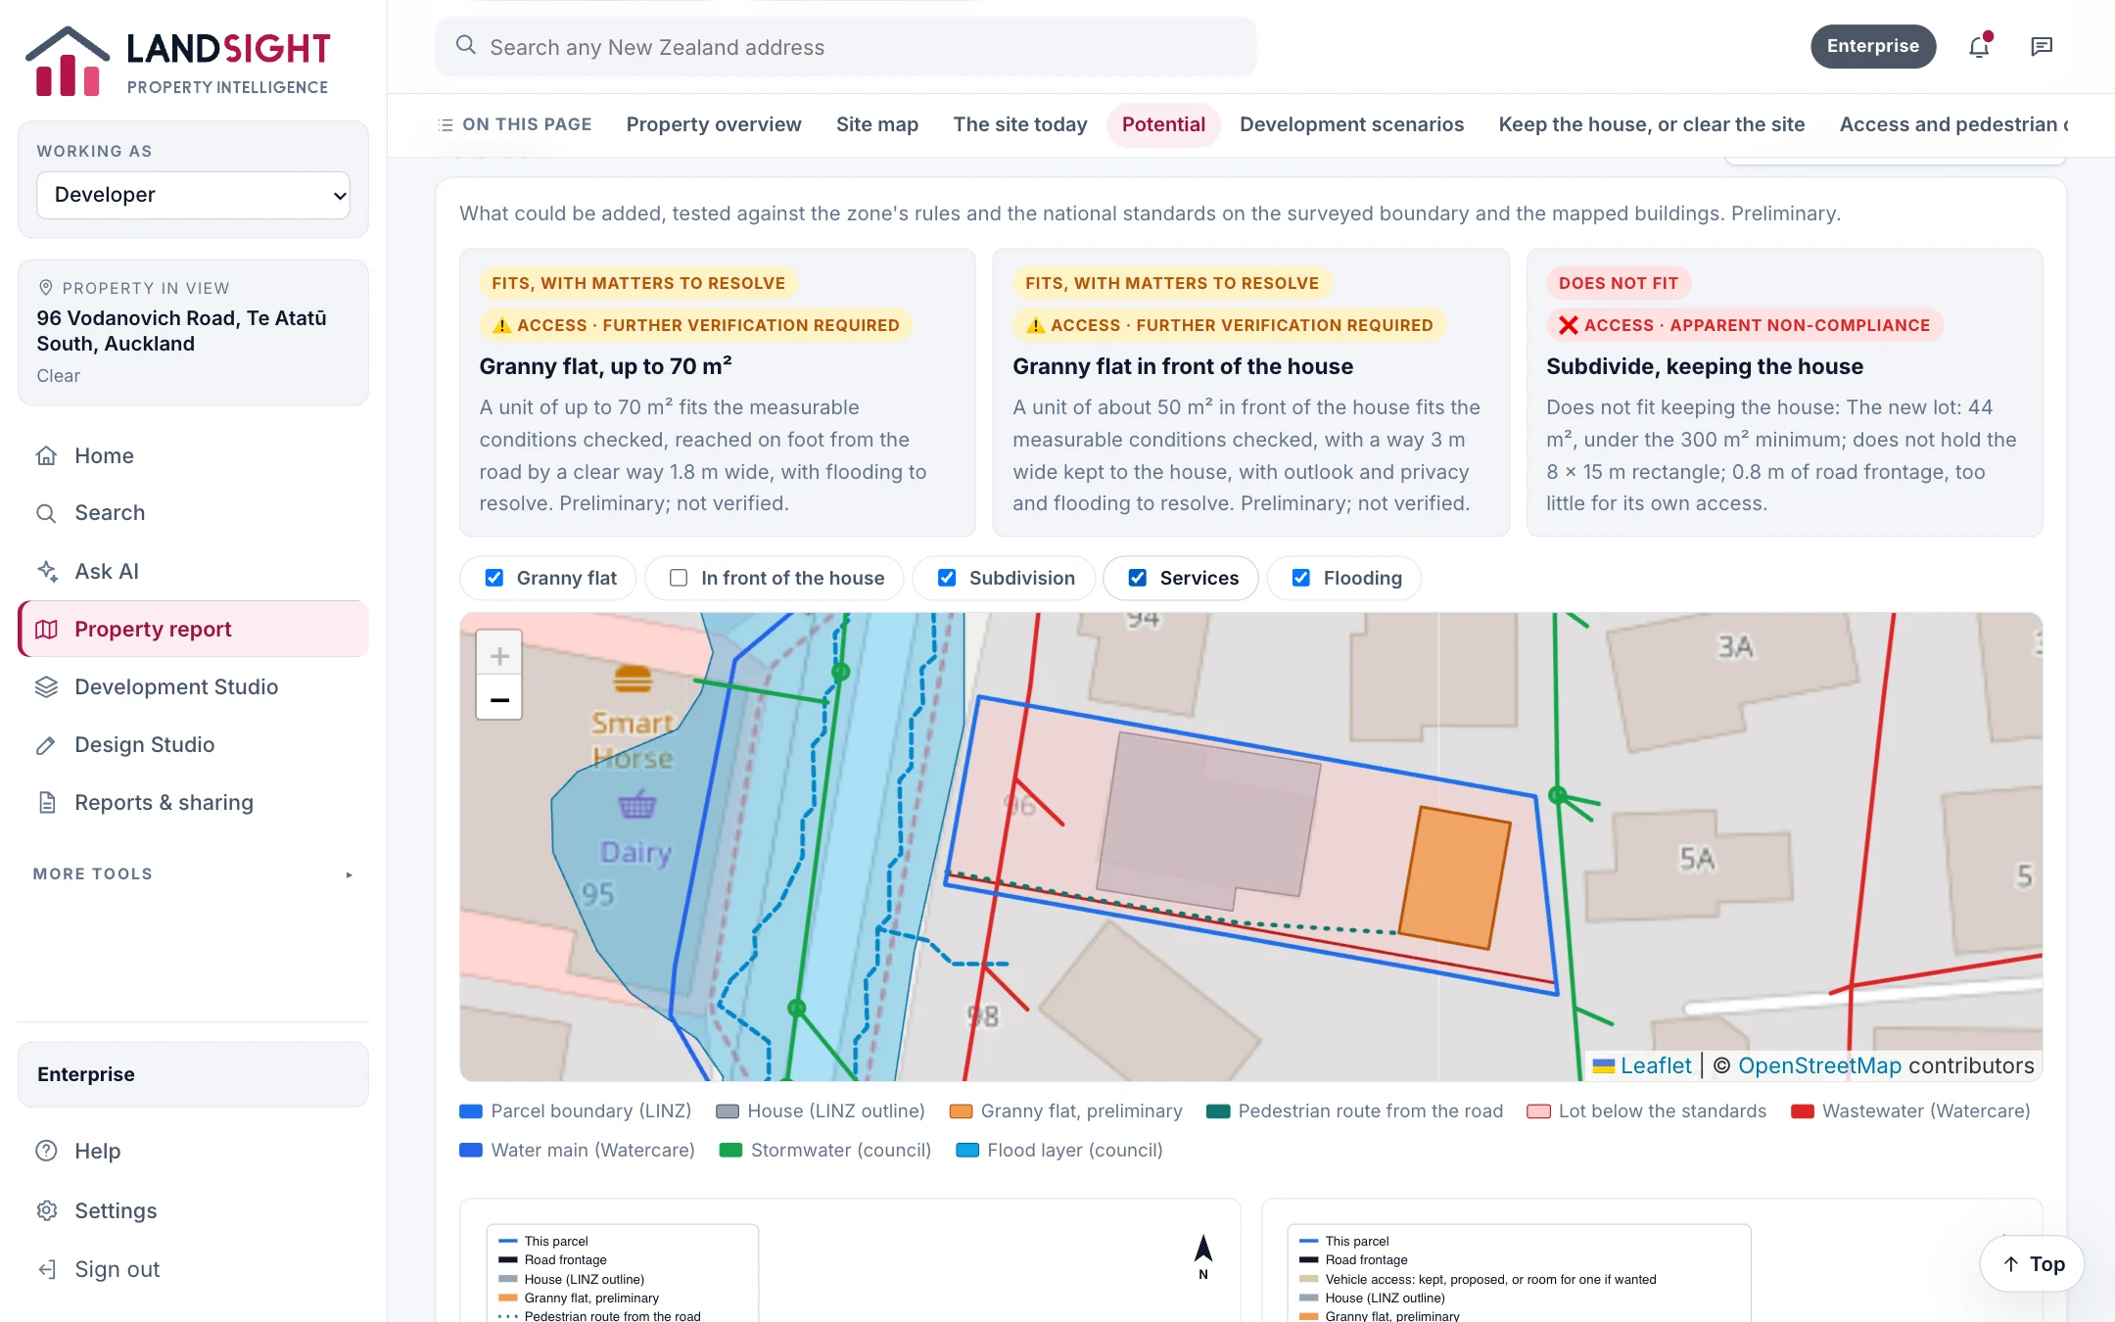The height and width of the screenshot is (1322, 2115).
Task: Go to the Site map section
Action: click(877, 124)
